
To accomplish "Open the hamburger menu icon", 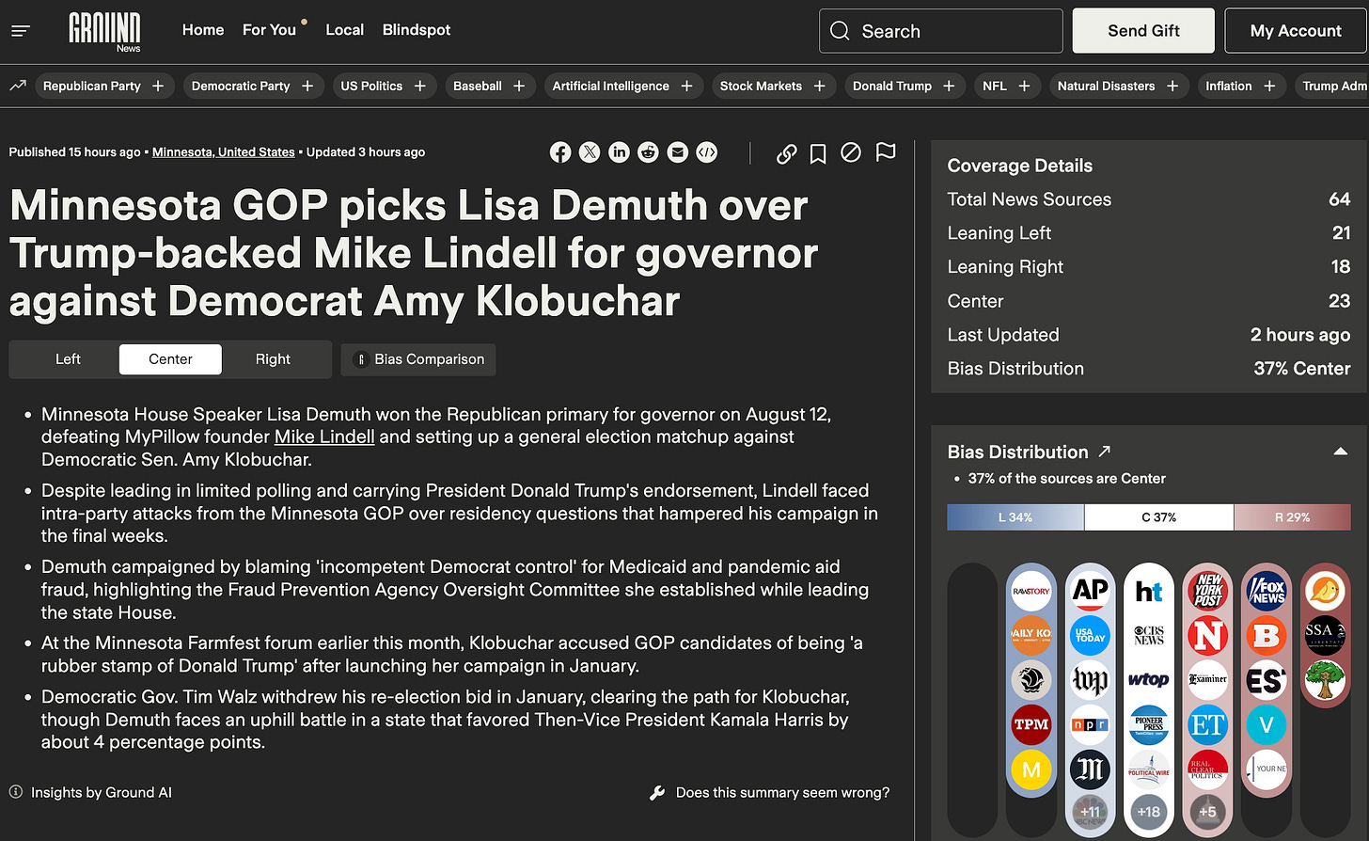I will point(21,31).
